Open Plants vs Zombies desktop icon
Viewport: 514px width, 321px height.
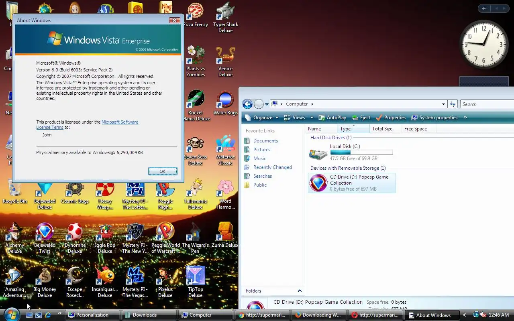(x=196, y=61)
